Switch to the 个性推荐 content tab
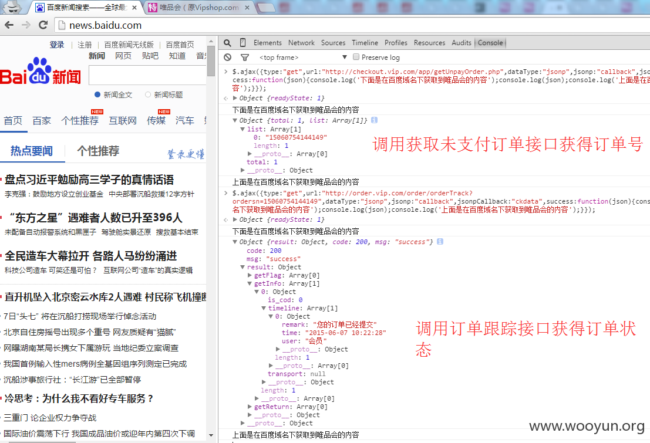Image resolution: width=650 pixels, height=443 pixels. click(98, 151)
